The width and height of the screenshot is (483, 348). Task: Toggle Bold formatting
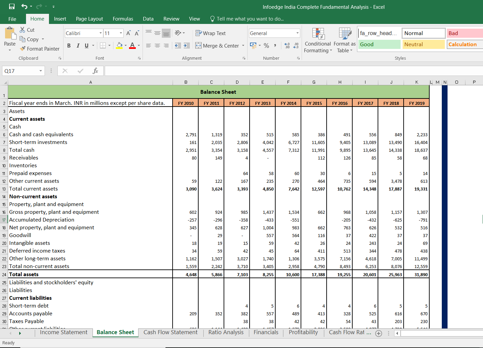click(x=69, y=46)
